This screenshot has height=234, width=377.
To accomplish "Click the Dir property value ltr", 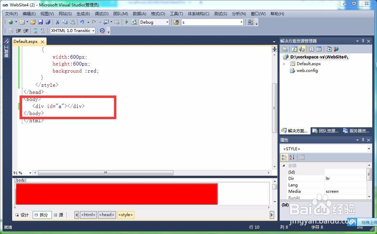I will [x=345, y=179].
